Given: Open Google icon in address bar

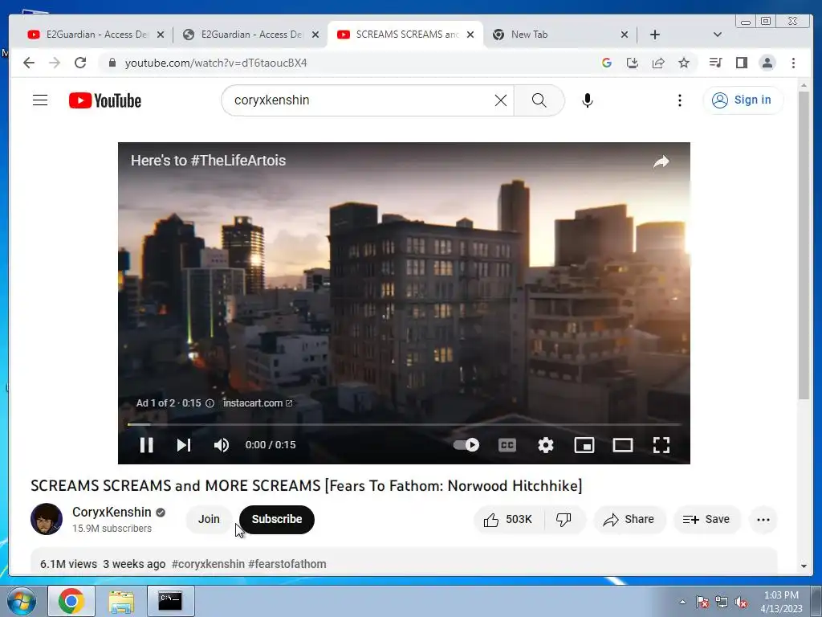Looking at the screenshot, I should pos(607,63).
